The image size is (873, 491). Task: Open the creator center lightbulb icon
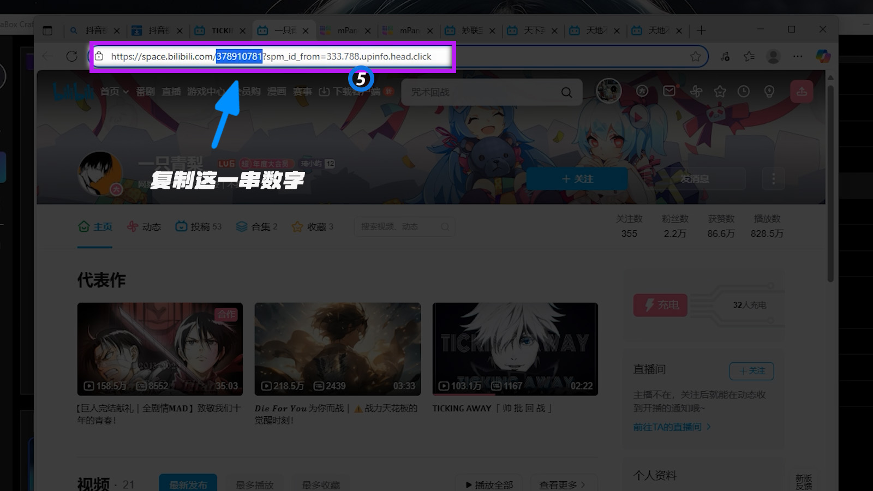pyautogui.click(x=769, y=91)
